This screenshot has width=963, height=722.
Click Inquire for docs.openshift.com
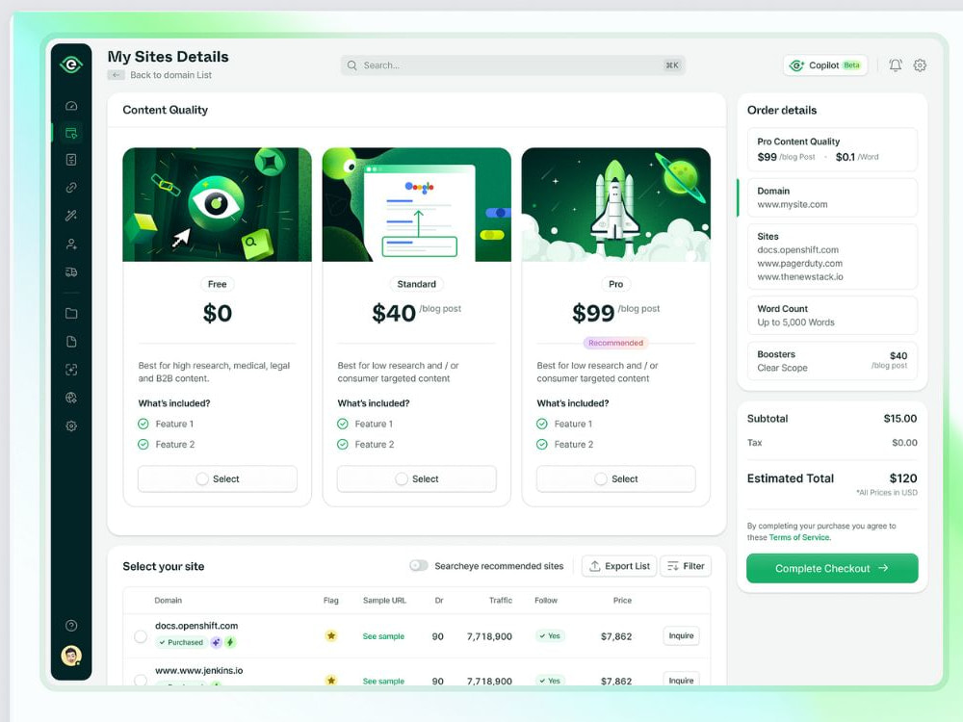(x=681, y=636)
